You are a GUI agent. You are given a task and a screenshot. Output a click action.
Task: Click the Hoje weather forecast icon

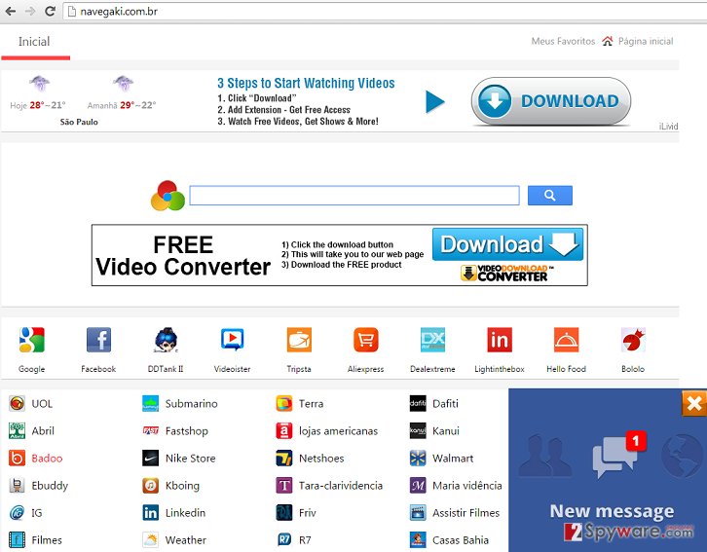tap(39, 84)
